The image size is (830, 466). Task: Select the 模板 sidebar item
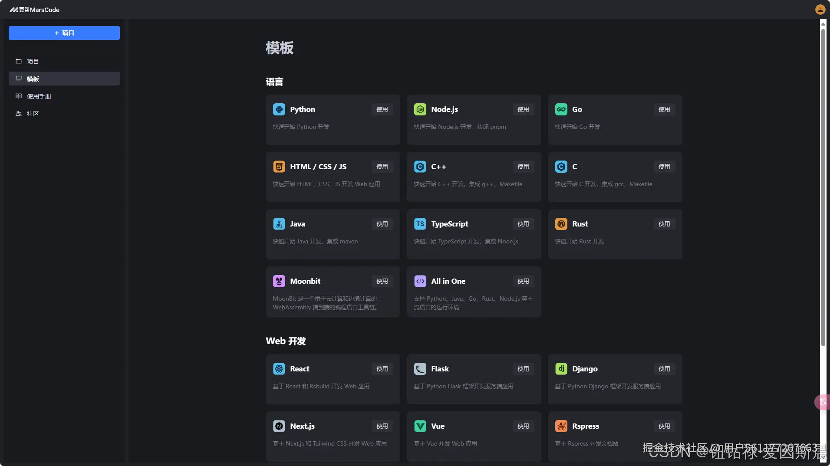pos(64,79)
